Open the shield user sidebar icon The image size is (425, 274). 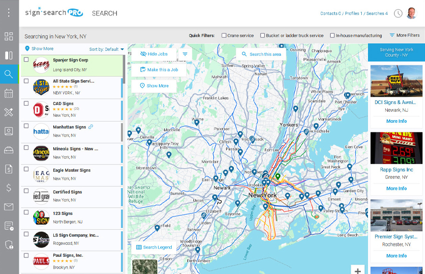tap(9, 245)
